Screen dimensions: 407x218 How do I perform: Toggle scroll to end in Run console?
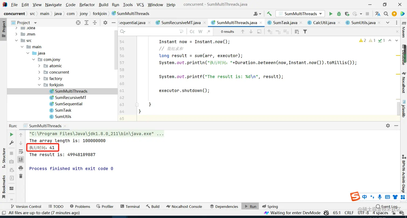click(21, 159)
